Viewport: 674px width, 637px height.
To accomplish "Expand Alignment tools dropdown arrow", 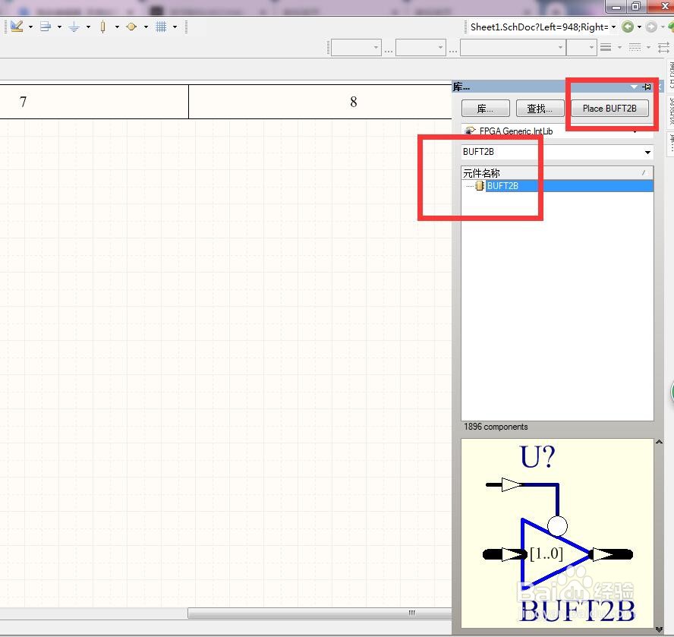I will (59, 27).
